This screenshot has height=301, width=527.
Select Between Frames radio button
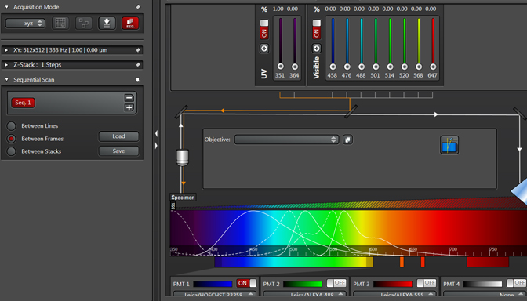(11, 139)
